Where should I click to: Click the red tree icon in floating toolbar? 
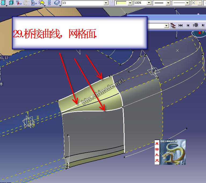point(173,25)
